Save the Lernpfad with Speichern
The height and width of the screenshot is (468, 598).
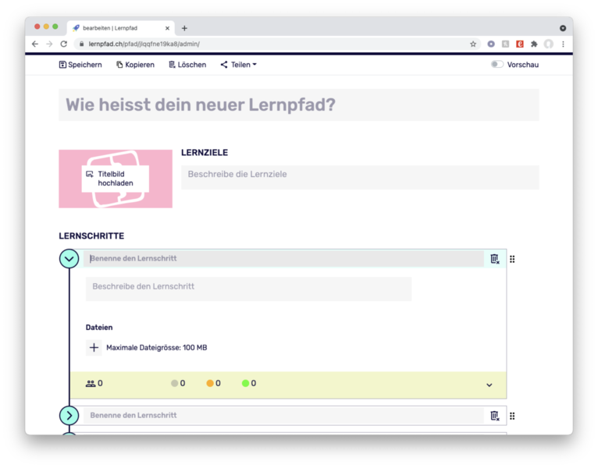(80, 65)
